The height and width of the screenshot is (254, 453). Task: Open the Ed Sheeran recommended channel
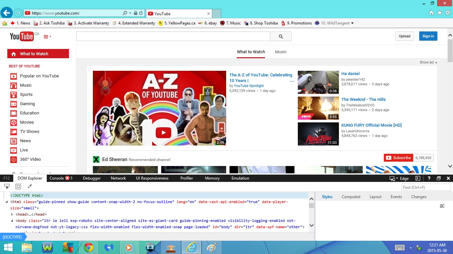[x=114, y=159]
